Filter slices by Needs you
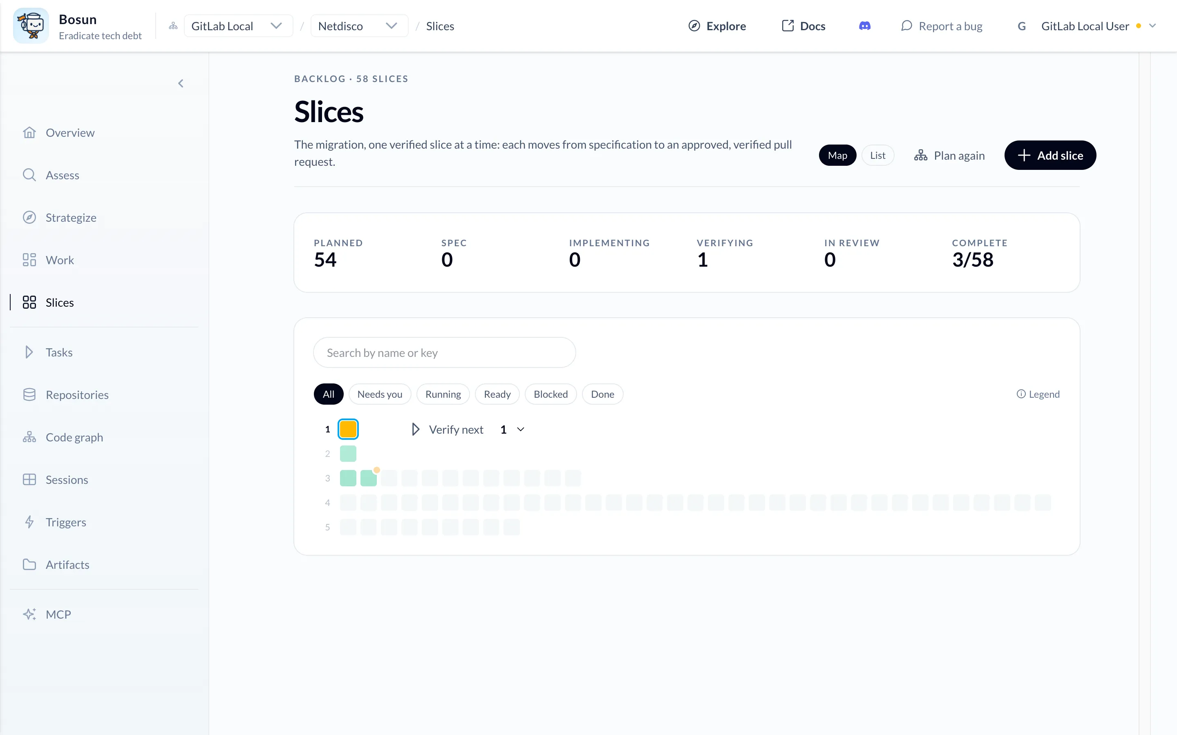Image resolution: width=1177 pixels, height=735 pixels. (380, 394)
